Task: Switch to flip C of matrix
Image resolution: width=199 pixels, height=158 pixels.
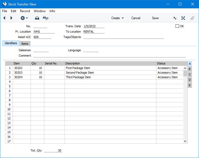Action: (x=190, y=74)
